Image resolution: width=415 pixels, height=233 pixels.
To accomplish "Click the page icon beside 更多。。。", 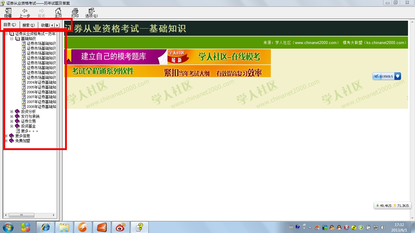I will click(x=18, y=131).
